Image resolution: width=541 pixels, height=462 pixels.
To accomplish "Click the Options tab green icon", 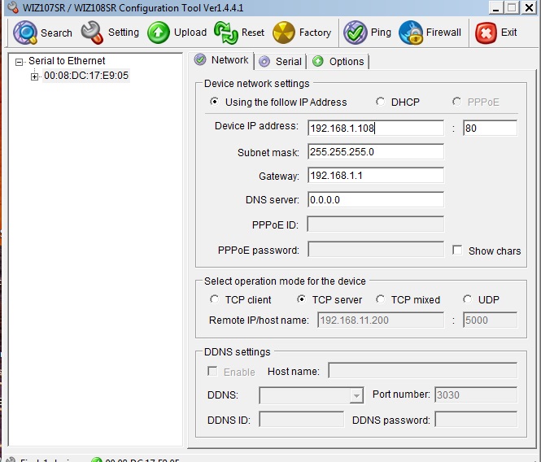I will pyautogui.click(x=318, y=62).
